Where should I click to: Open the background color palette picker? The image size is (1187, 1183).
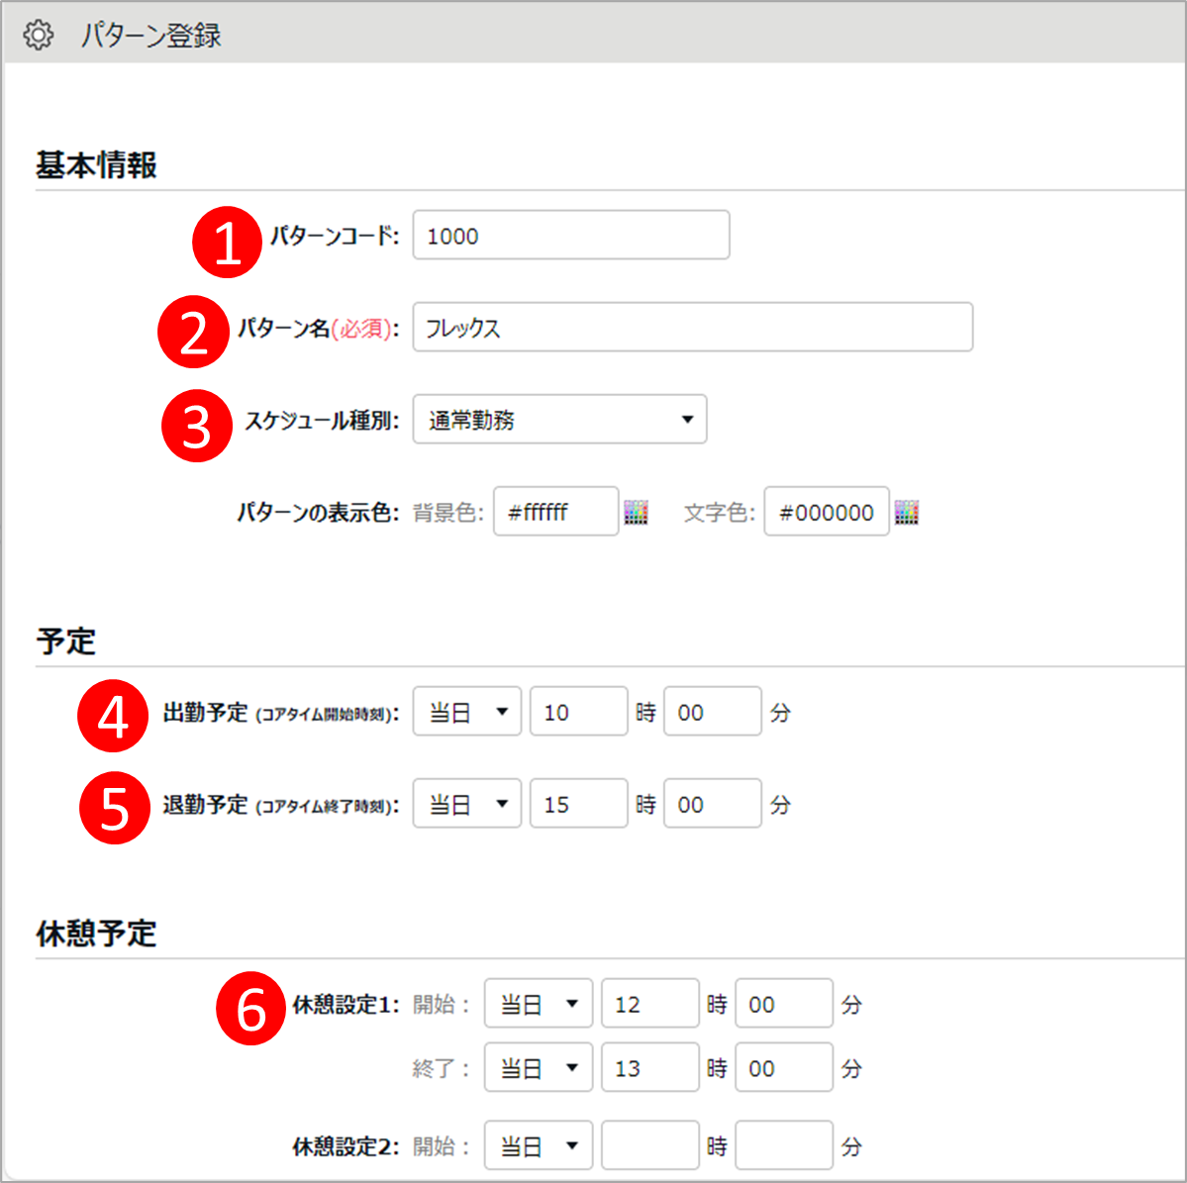636,512
